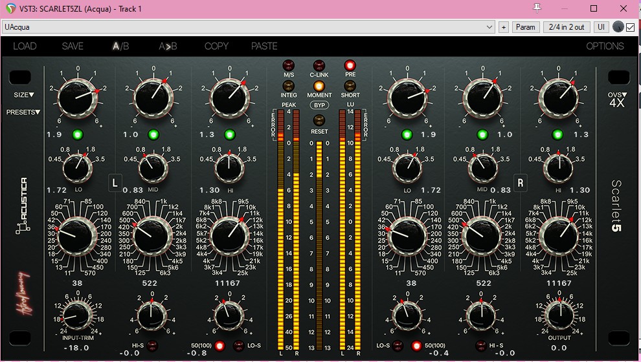641x362 pixels.
Task: Click the plus button beside preset box
Action: tap(504, 27)
